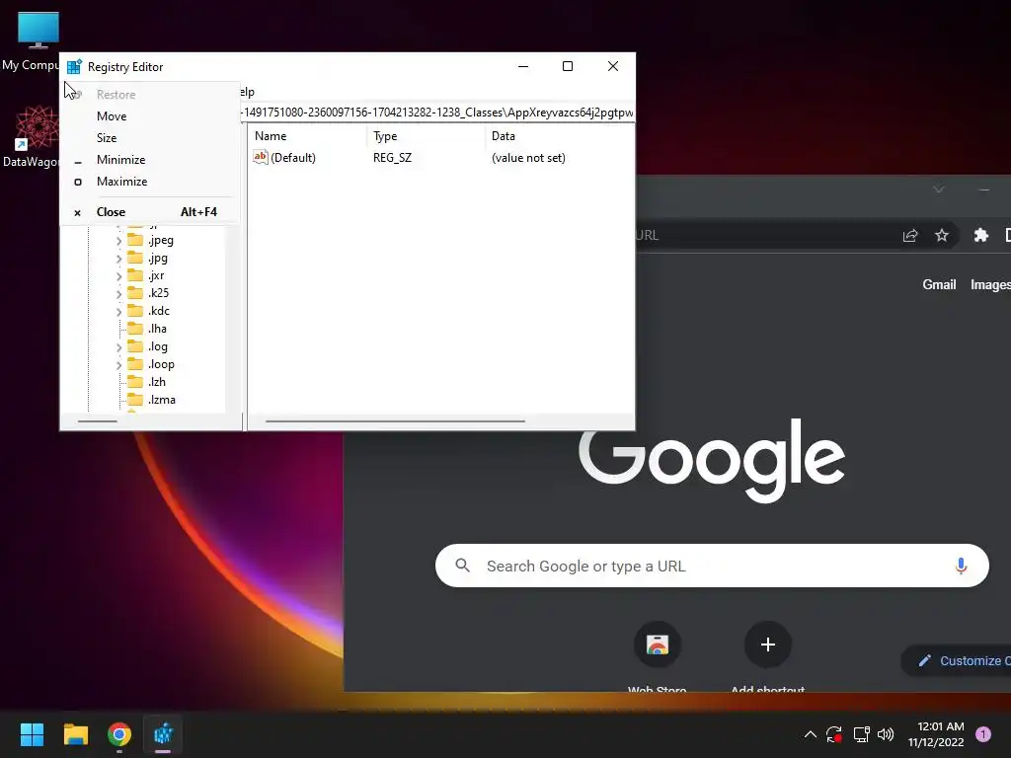Viewport: 1011px width, 758px height.
Task: Click the tree pane horizontal scrollbar
Action: click(x=98, y=420)
